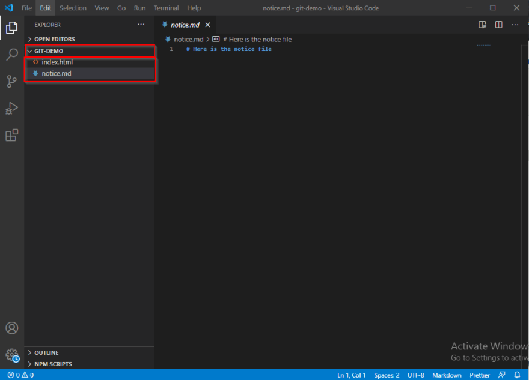Open the Selection menu
529x380 pixels.
point(73,8)
